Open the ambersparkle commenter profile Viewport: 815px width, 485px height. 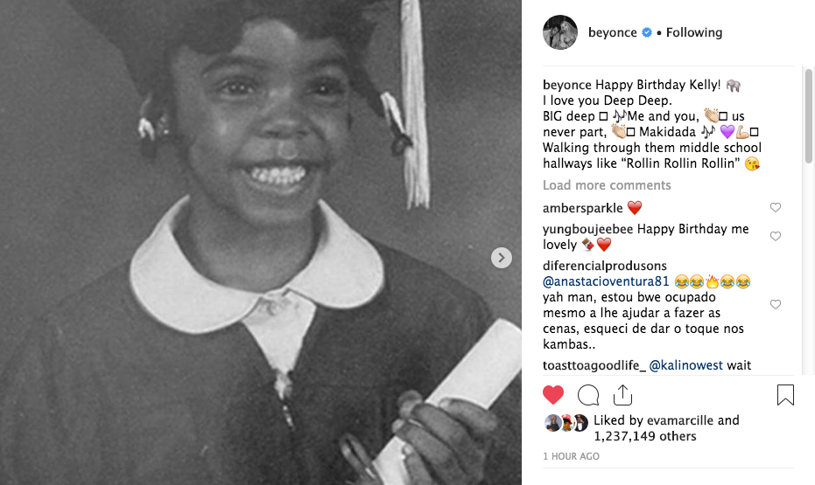click(x=583, y=208)
